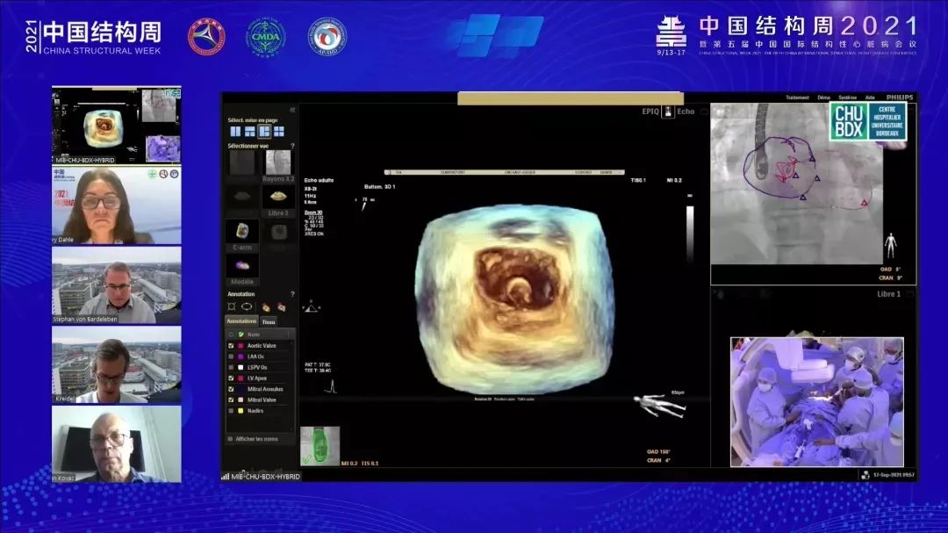
Task: Open the Système menu
Action: [847, 97]
